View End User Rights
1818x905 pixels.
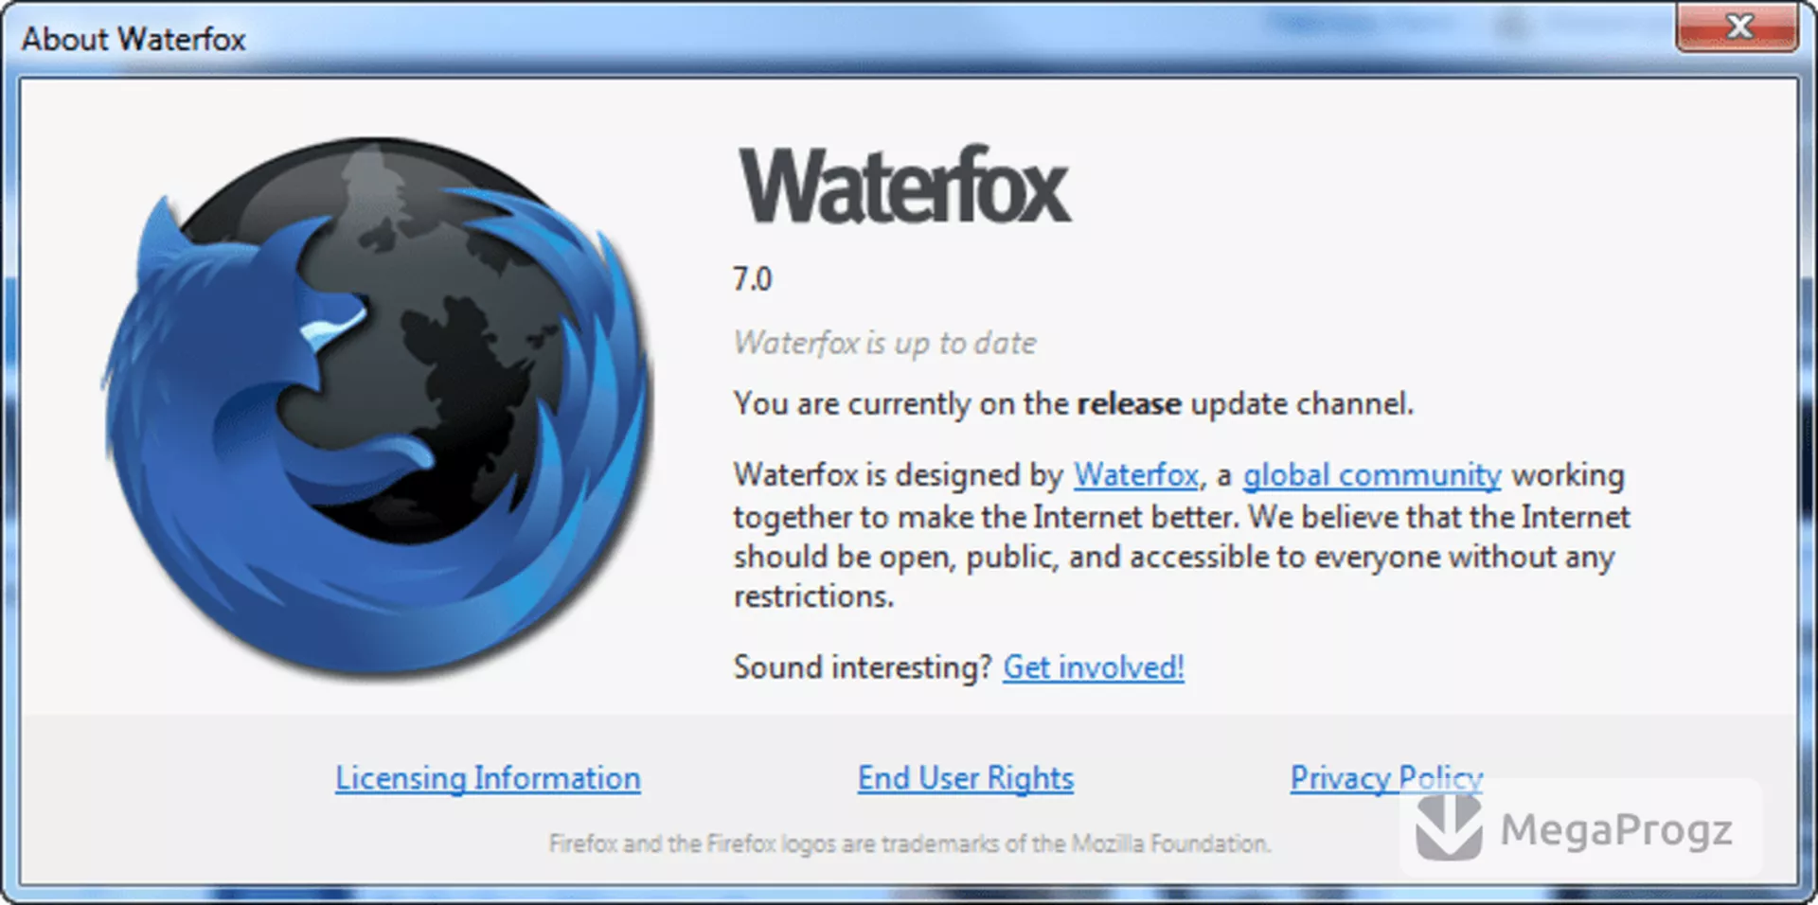pos(965,778)
